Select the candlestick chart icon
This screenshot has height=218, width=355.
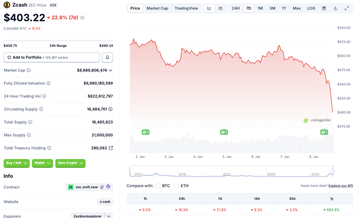(x=221, y=8)
